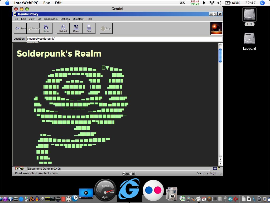The width and height of the screenshot is (270, 203).
Task: Click the volume speaker icon
Action: coord(219,3)
